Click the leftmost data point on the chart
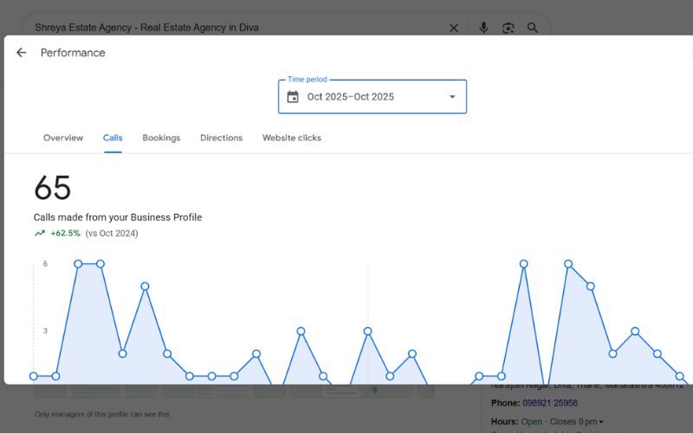 point(34,376)
